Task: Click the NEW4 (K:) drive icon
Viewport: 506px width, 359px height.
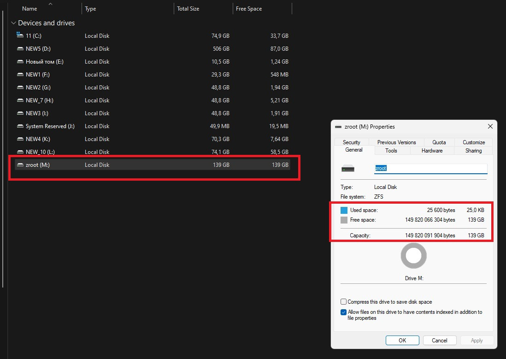Action: (20, 139)
